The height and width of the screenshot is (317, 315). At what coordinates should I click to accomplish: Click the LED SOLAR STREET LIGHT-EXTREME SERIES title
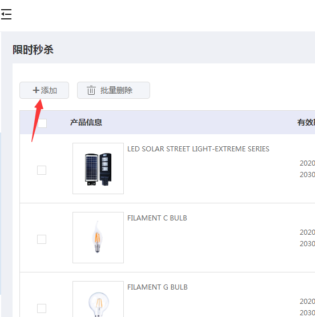pyautogui.click(x=198, y=149)
